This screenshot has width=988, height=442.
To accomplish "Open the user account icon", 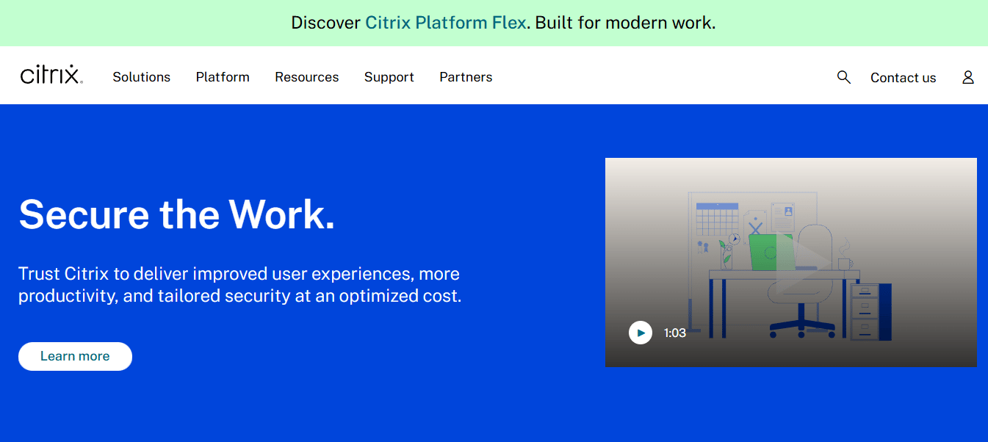I will (x=968, y=77).
